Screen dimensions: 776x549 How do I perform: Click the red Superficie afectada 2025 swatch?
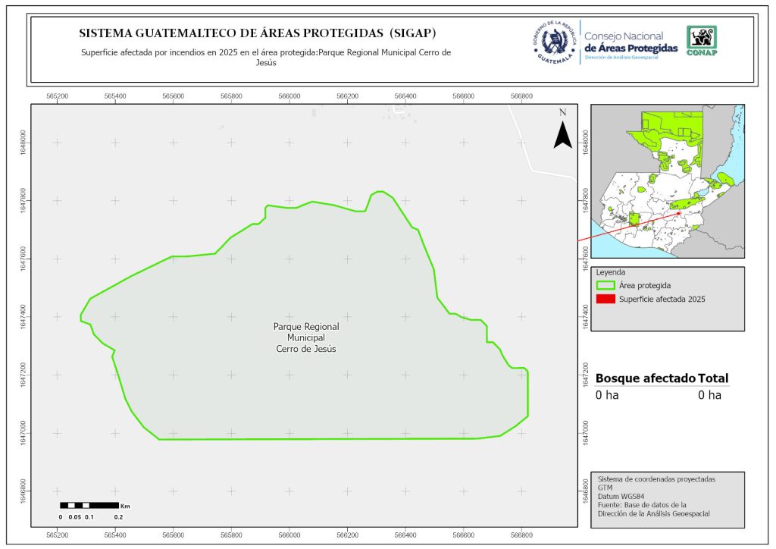605,300
